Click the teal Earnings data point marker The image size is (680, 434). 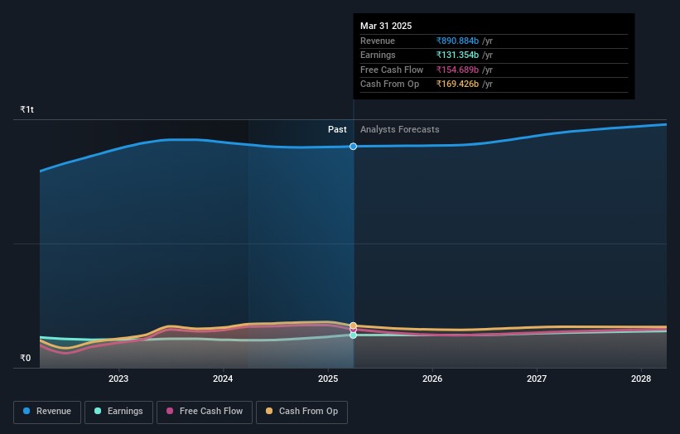354,335
